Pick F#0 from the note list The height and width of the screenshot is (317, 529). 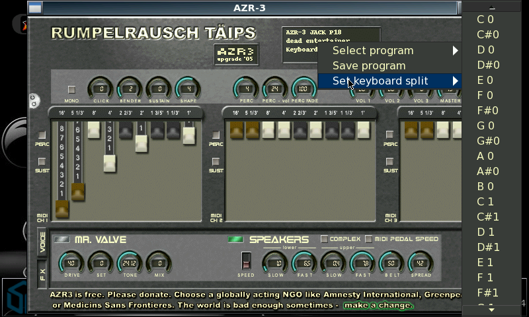tap(491, 110)
